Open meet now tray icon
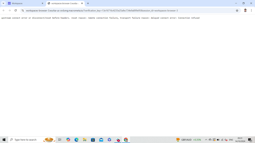Screen dimensions: 255x143 214,139
